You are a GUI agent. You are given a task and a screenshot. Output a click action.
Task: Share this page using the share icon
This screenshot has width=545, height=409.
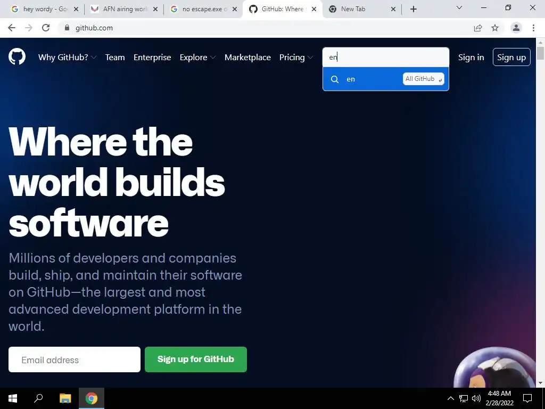click(x=478, y=28)
